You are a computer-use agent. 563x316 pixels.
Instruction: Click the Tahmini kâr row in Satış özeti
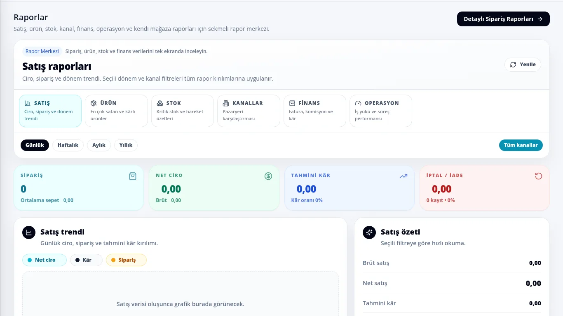[x=452, y=304]
